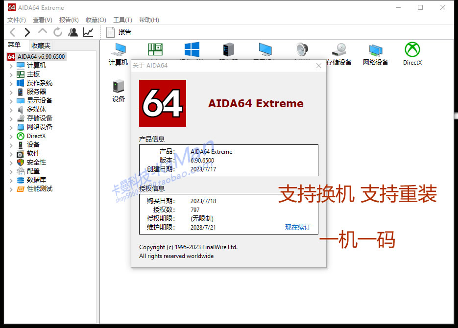Expand the 设备 tree node chevron
The height and width of the screenshot is (328, 458).
click(11, 145)
